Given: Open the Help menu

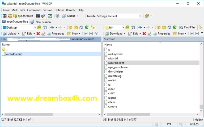Looking at the screenshot, I should [80, 10].
